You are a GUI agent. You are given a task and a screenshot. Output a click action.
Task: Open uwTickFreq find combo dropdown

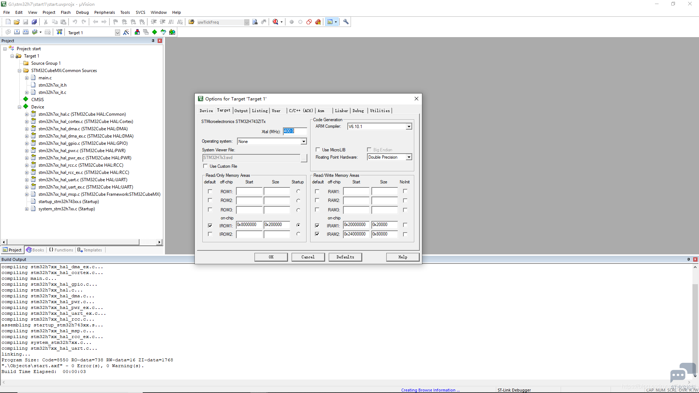pyautogui.click(x=246, y=22)
